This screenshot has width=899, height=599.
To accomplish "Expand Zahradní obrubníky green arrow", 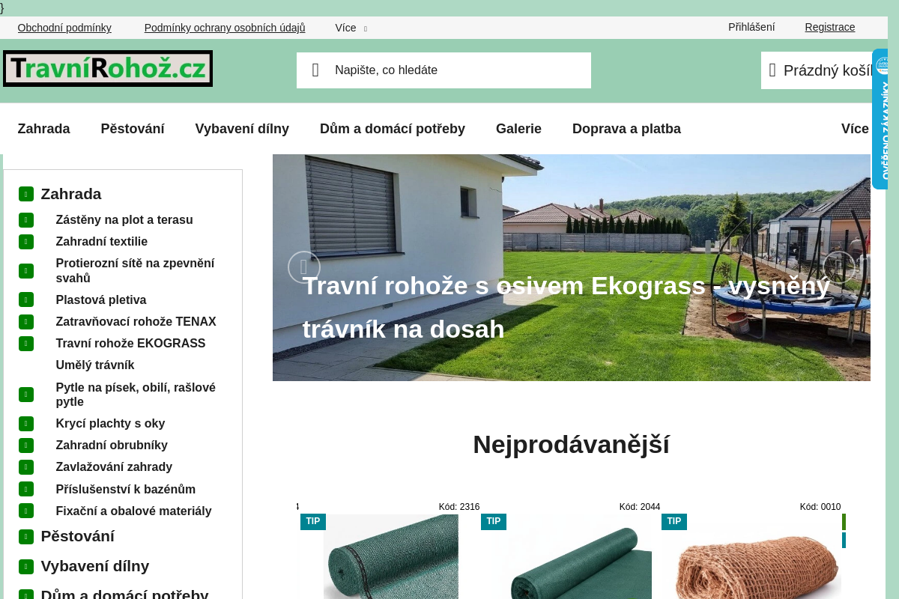I will pyautogui.click(x=26, y=446).
